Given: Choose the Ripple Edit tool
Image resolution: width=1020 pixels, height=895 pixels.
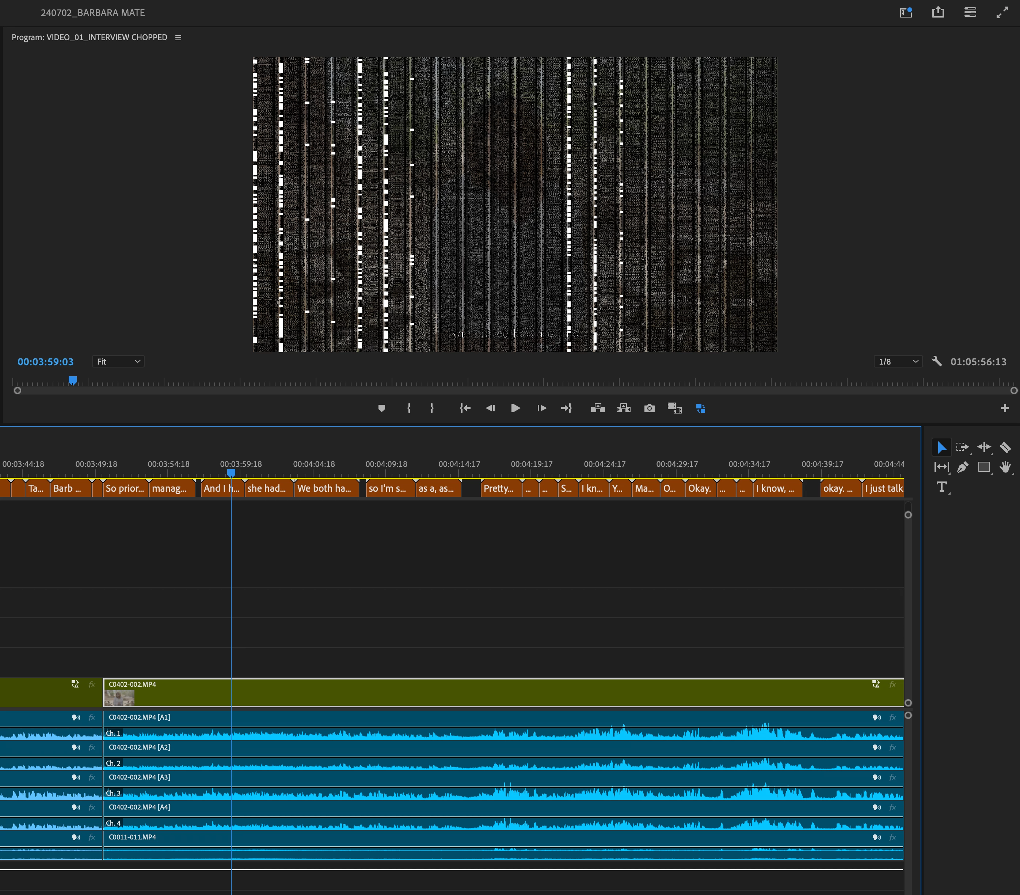Looking at the screenshot, I should [x=983, y=447].
